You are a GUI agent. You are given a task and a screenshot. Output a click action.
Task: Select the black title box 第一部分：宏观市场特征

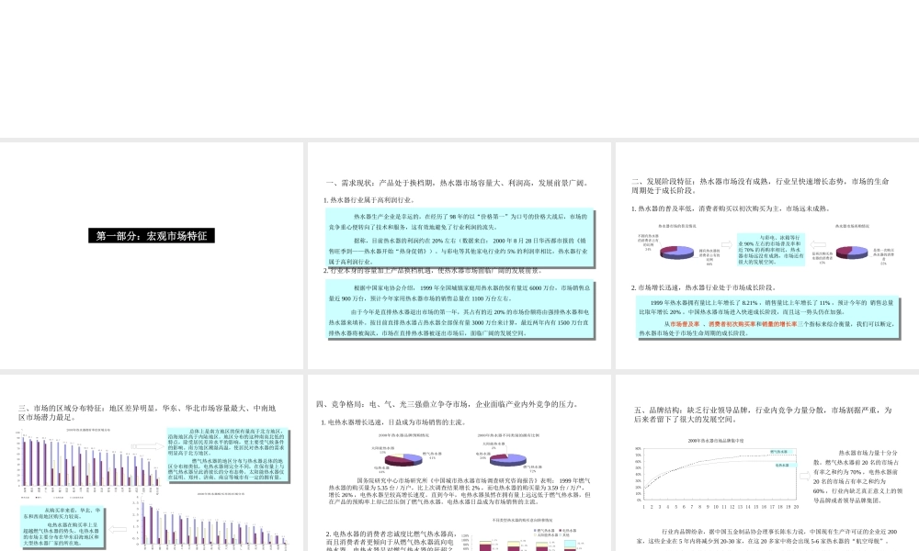[152, 235]
